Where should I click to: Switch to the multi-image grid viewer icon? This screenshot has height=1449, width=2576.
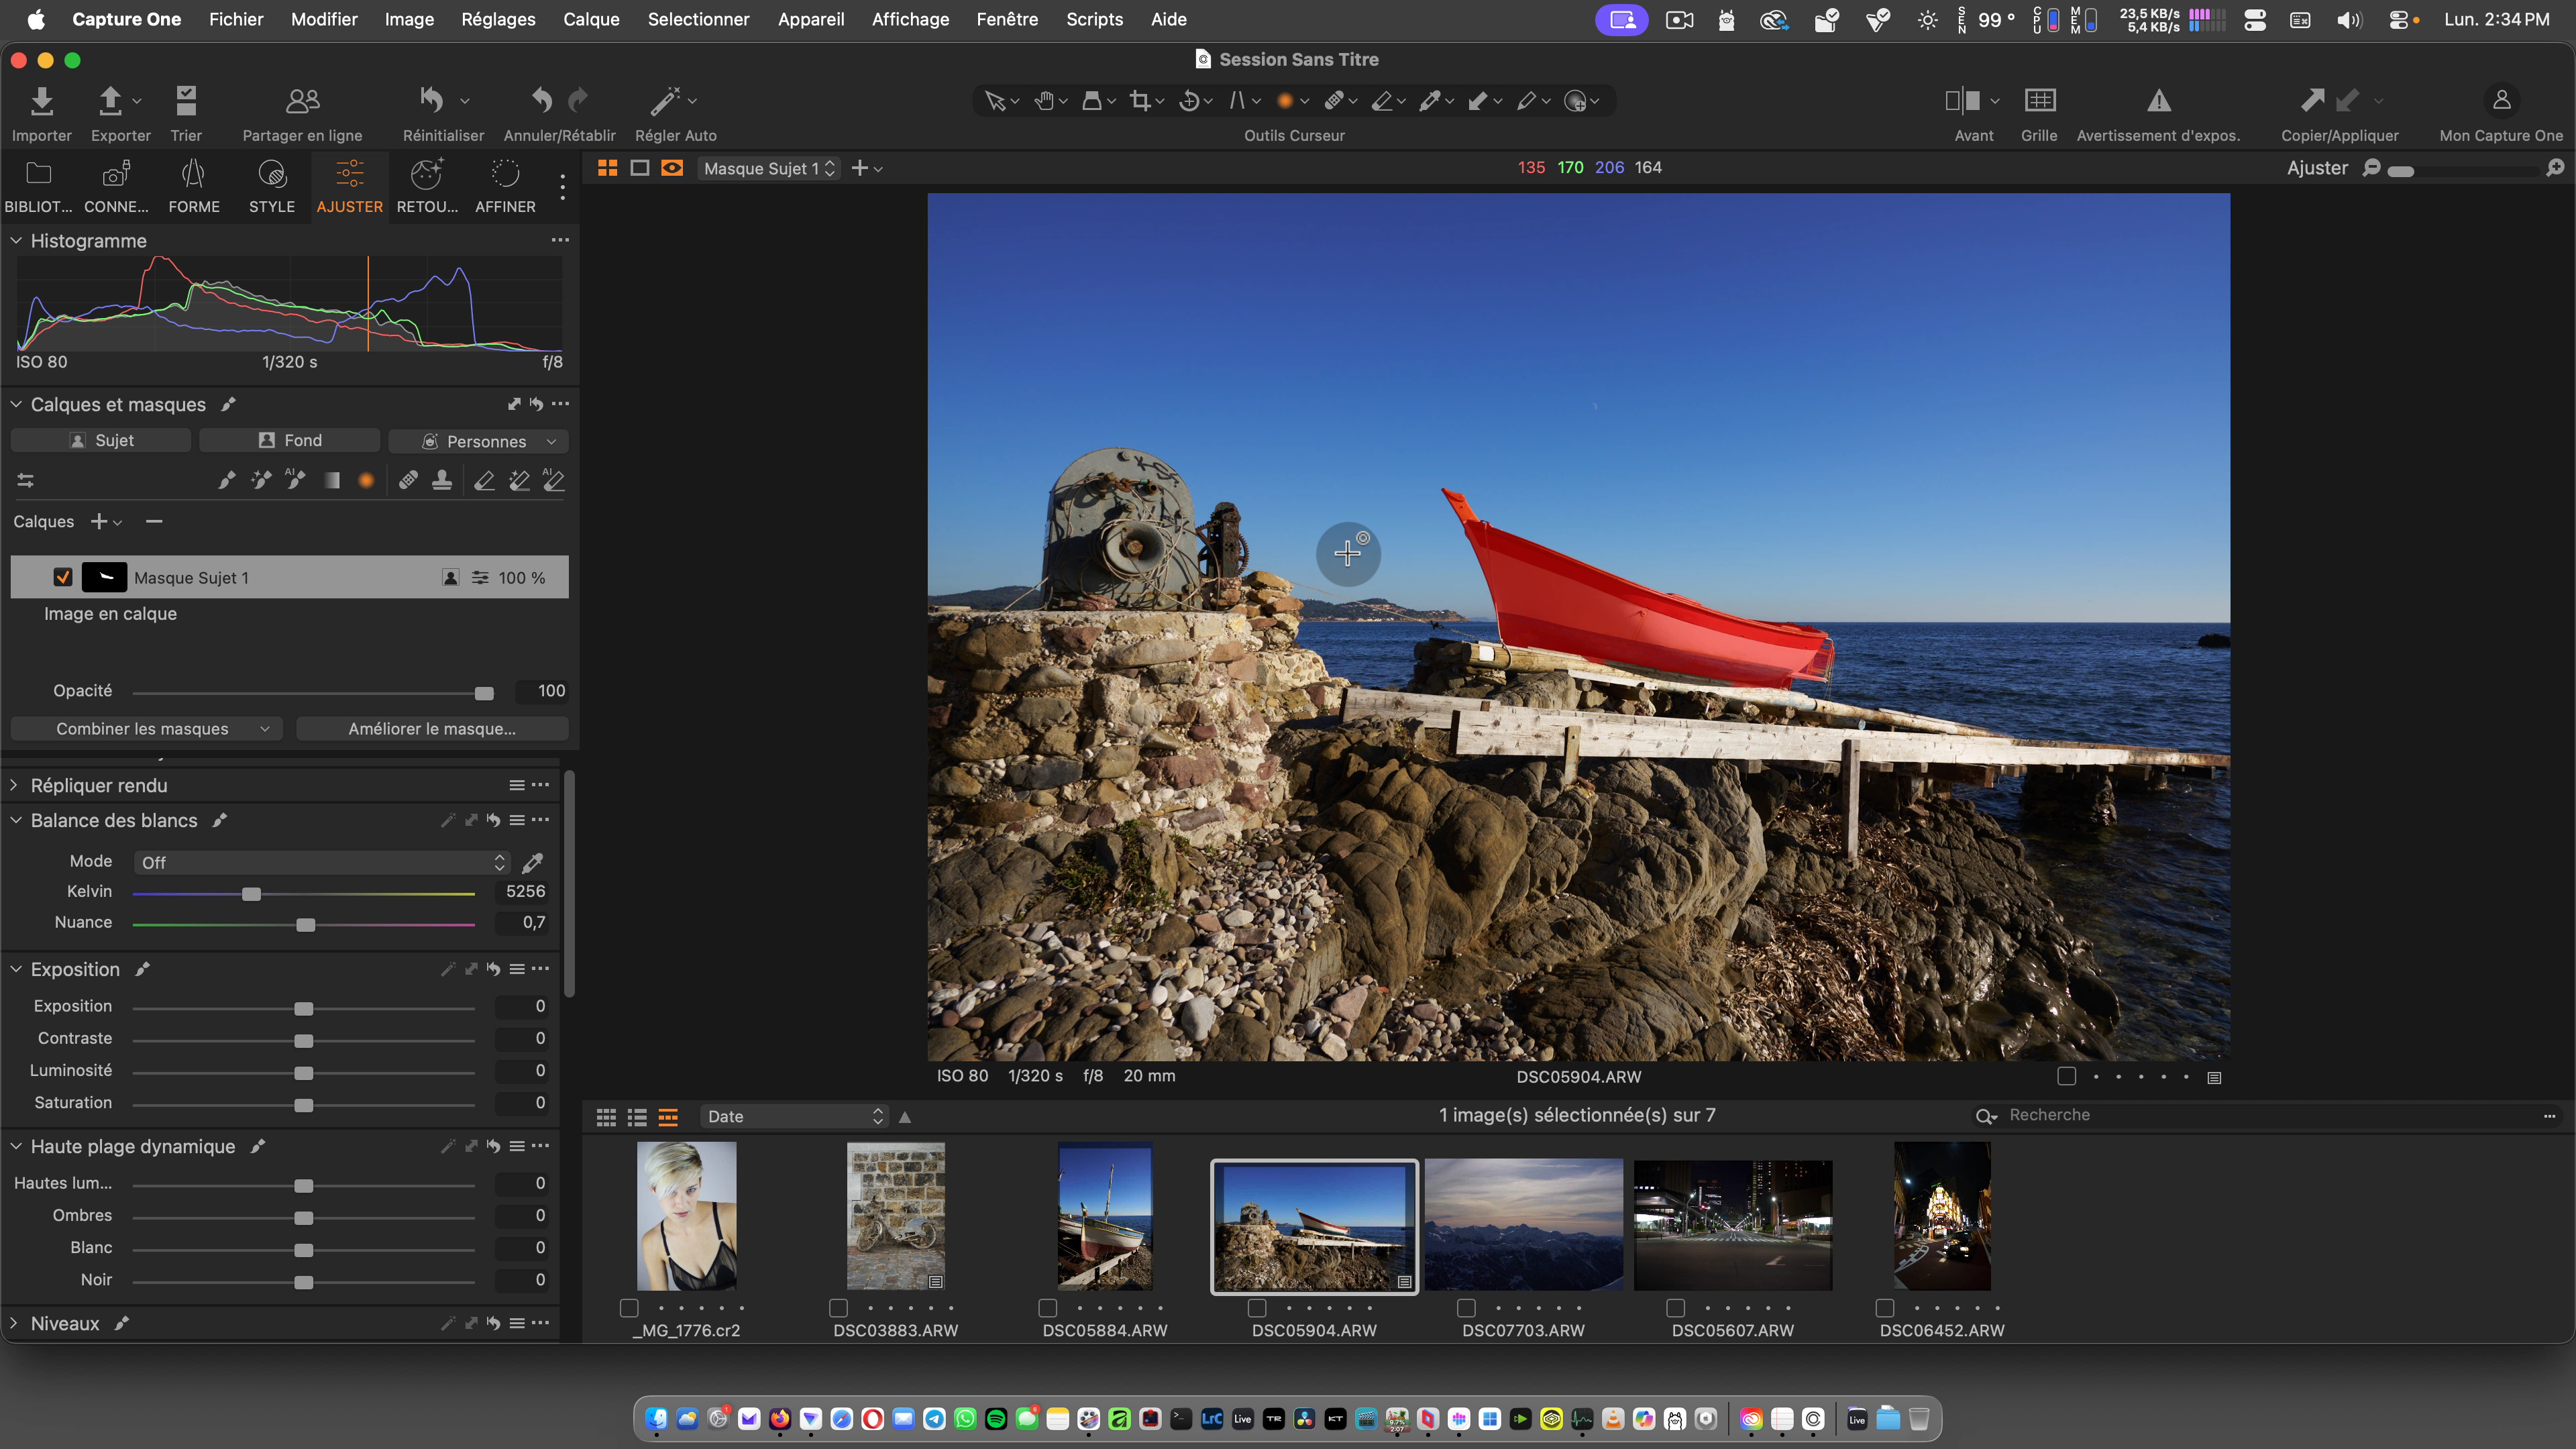click(x=607, y=168)
